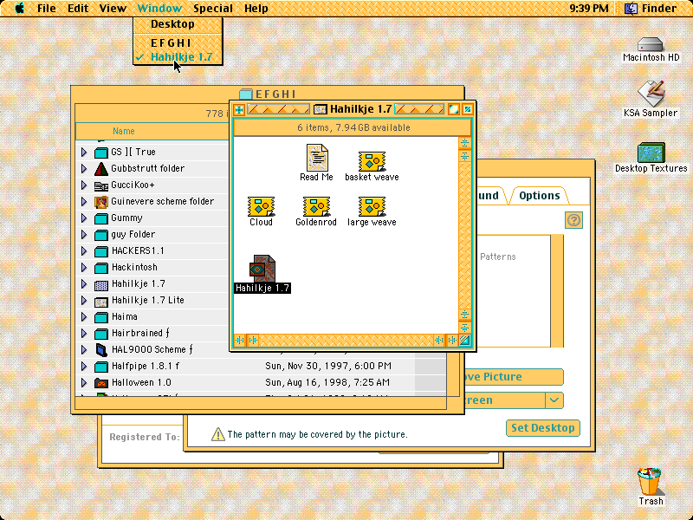
Task: Open the picture positioning popup arrow
Action: 554,400
